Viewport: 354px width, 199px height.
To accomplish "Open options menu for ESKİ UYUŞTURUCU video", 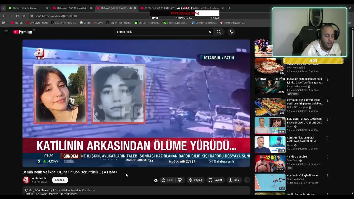I will pyautogui.click(x=327, y=119).
